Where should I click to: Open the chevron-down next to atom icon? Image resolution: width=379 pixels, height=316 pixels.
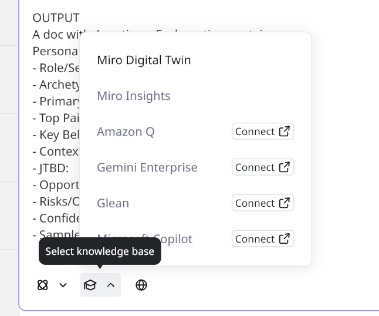[x=63, y=285]
